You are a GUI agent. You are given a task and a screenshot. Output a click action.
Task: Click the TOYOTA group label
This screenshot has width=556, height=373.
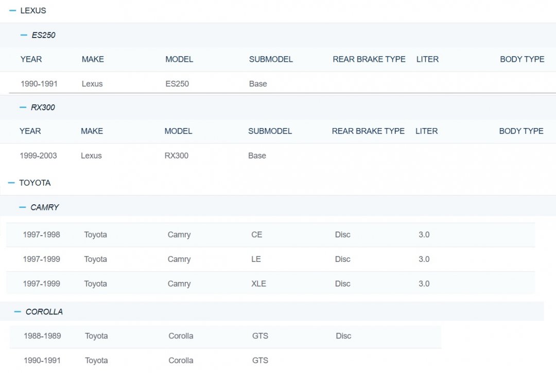tap(35, 183)
